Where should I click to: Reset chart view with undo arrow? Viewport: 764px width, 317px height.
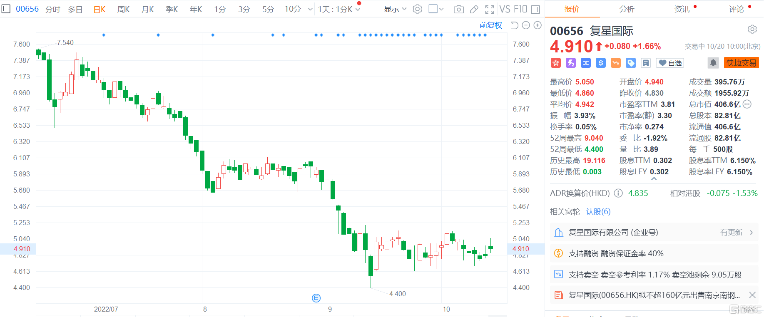(x=514, y=25)
